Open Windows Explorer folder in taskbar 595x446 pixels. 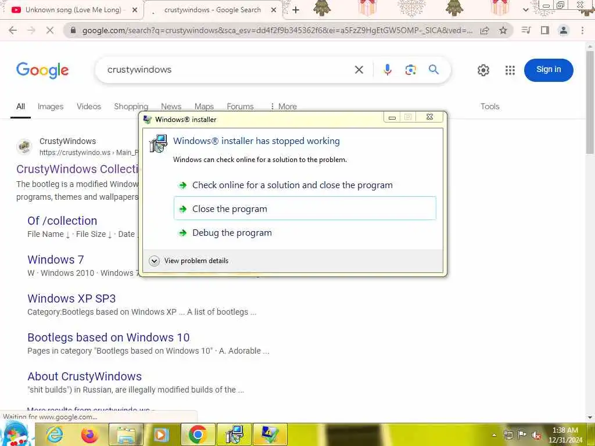click(126, 434)
